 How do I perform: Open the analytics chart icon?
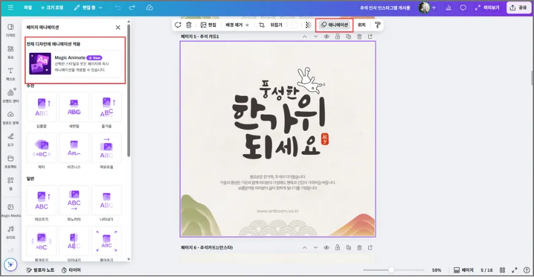click(x=449, y=7)
